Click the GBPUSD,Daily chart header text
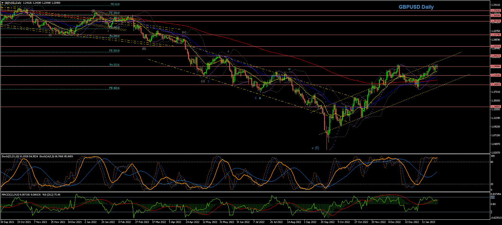 (x=13, y=3)
